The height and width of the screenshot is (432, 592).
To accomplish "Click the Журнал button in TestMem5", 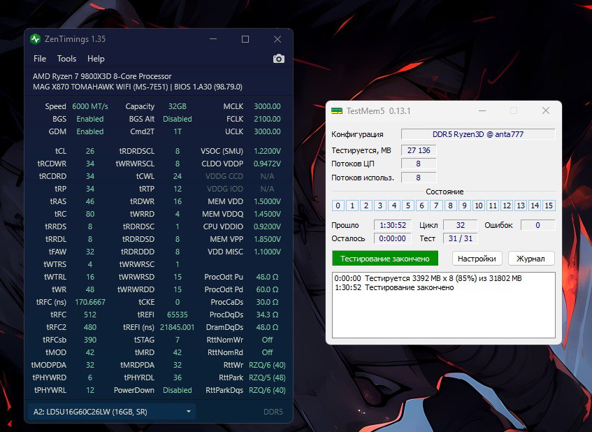I will point(530,259).
